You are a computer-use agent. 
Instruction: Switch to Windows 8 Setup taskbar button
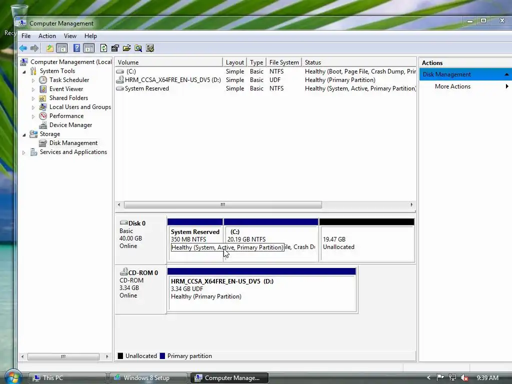pos(148,378)
